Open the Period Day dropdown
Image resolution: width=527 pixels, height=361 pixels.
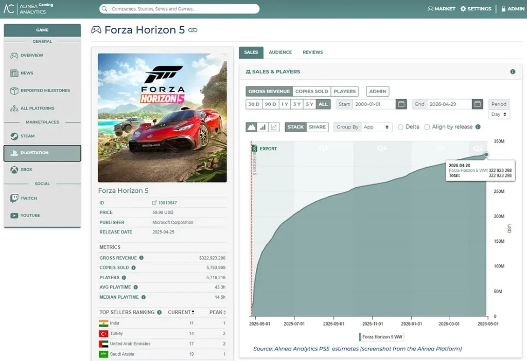499,114
